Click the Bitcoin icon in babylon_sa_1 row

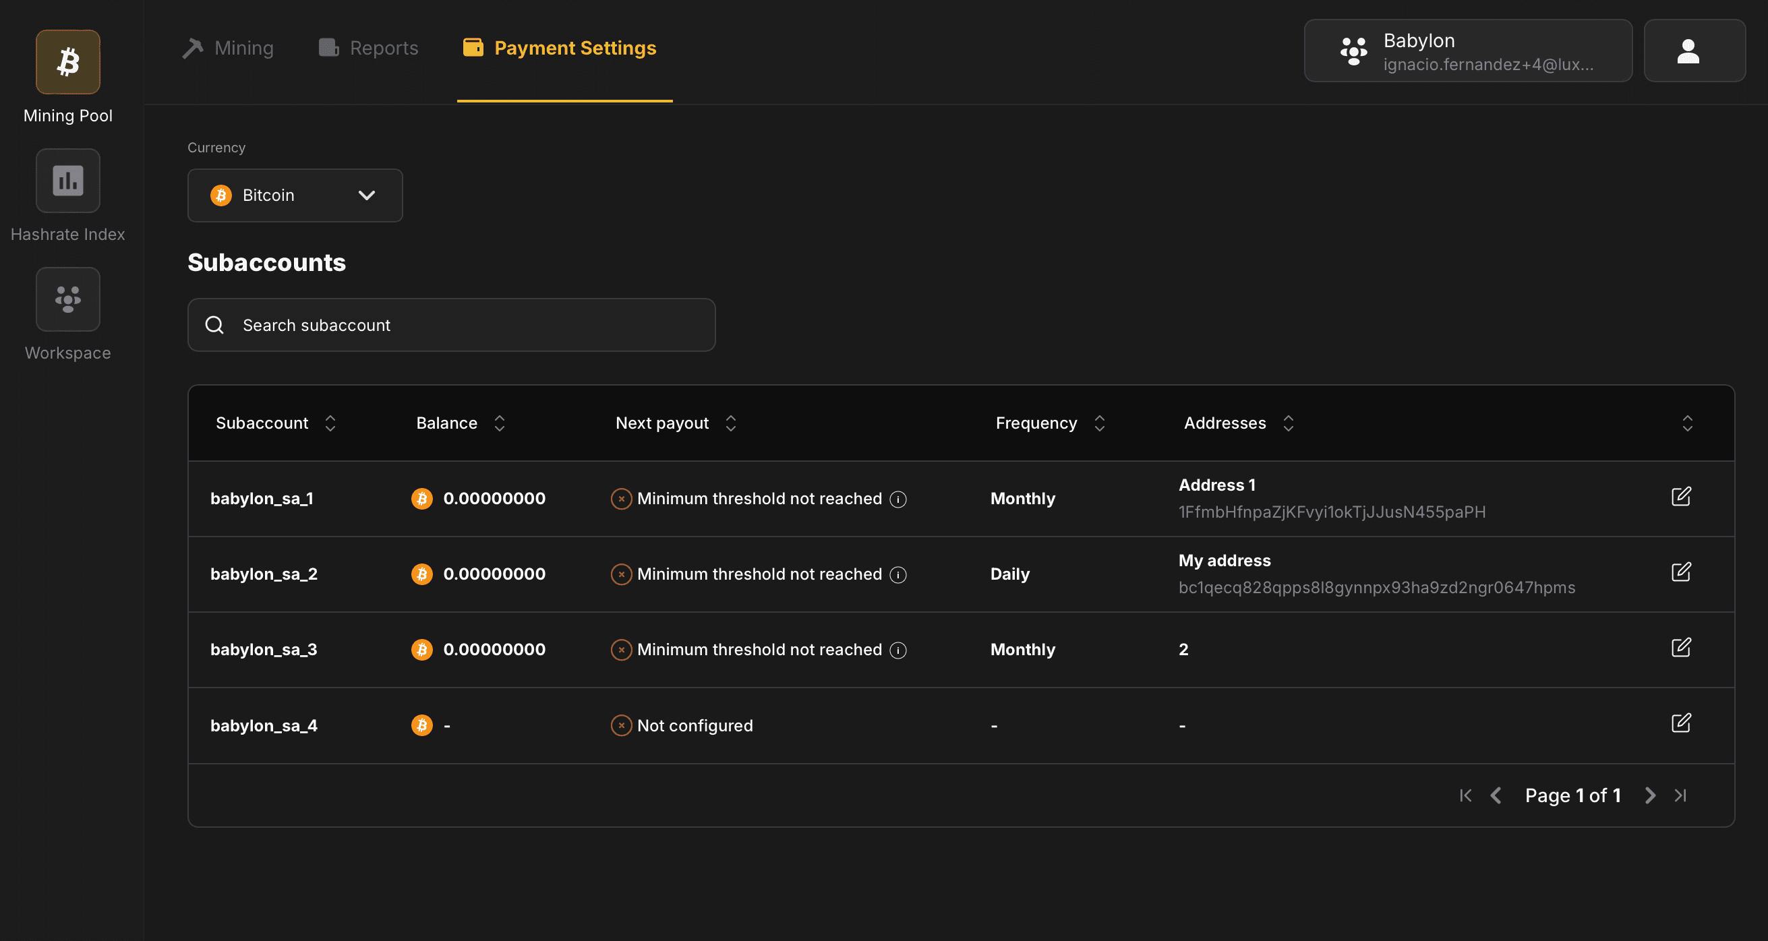(x=422, y=499)
